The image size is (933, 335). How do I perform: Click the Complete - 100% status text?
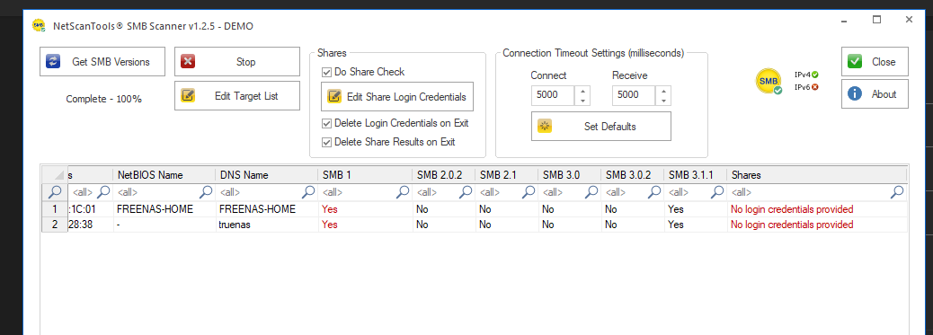pos(103,100)
